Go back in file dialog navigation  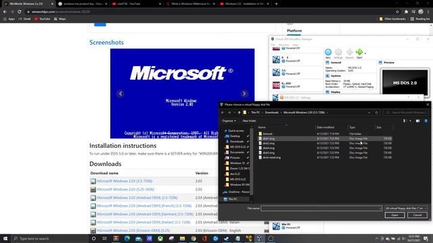pyautogui.click(x=223, y=113)
